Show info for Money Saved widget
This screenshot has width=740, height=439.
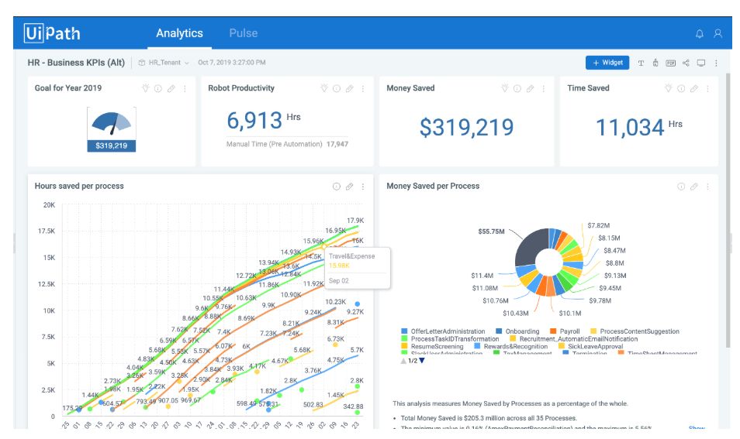pyautogui.click(x=517, y=88)
